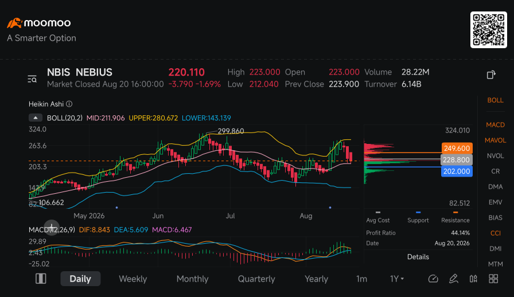The image size is (514, 297).
Task: Toggle the BOLL indicator
Action: [495, 100]
